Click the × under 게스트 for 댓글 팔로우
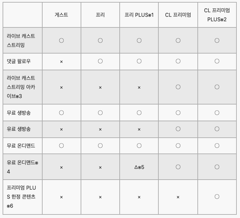Viewport: 240px width, 218px height. [61, 61]
